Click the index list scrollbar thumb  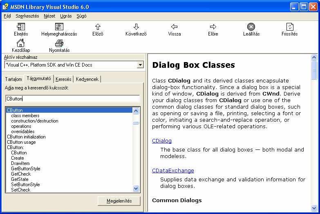click(136, 123)
